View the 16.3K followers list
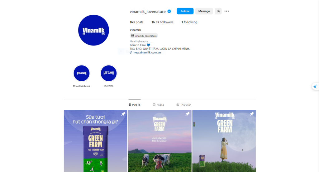 click(162, 22)
